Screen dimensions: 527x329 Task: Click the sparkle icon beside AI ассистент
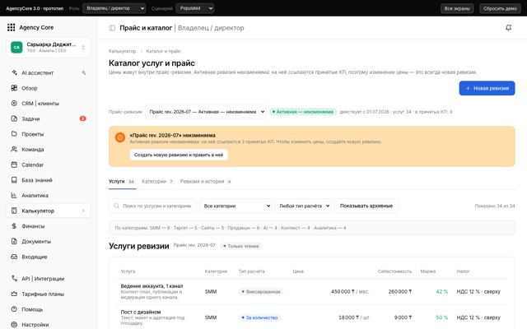(84, 72)
